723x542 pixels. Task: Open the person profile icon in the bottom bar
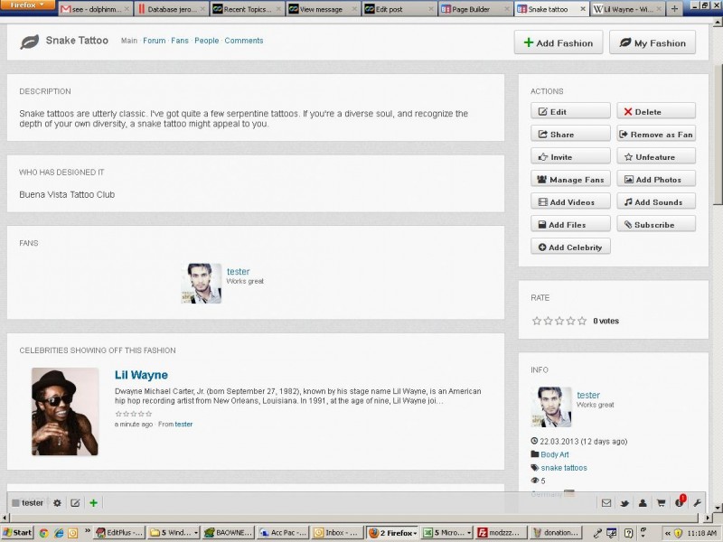[643, 503]
